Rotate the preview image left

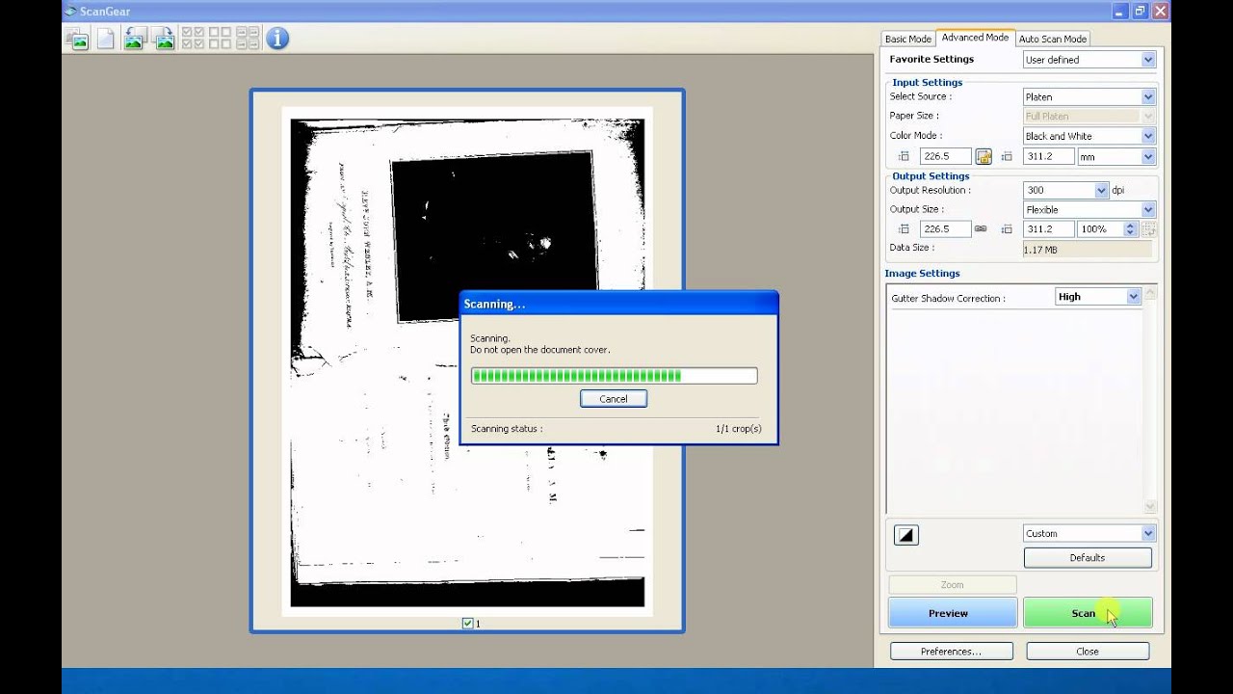135,39
